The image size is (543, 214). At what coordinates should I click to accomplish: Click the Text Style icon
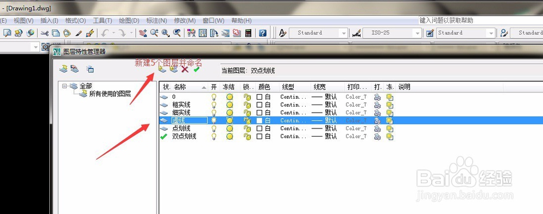click(282, 33)
